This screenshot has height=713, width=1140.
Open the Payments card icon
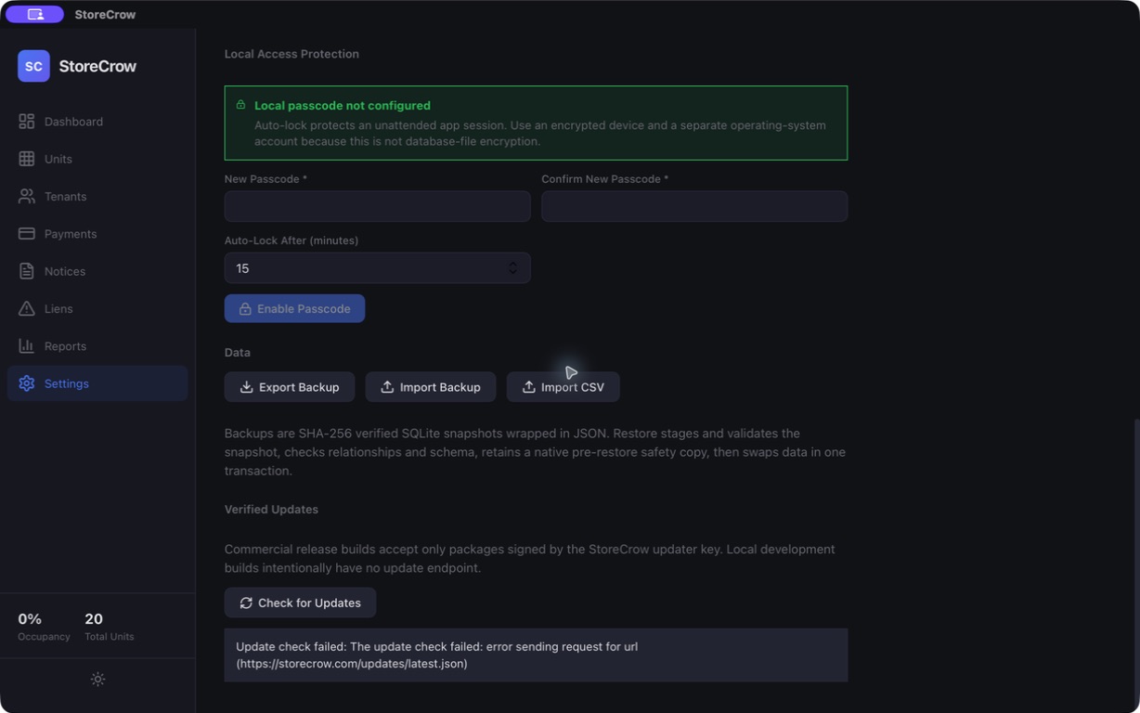click(x=26, y=234)
